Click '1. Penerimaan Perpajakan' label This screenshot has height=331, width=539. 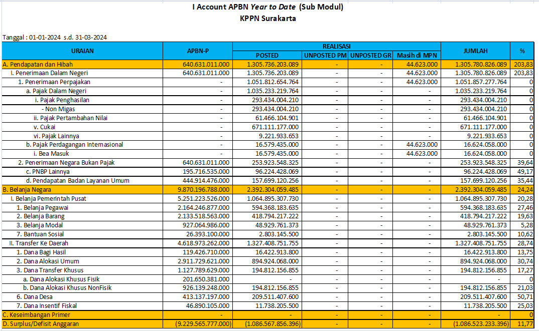click(54, 82)
